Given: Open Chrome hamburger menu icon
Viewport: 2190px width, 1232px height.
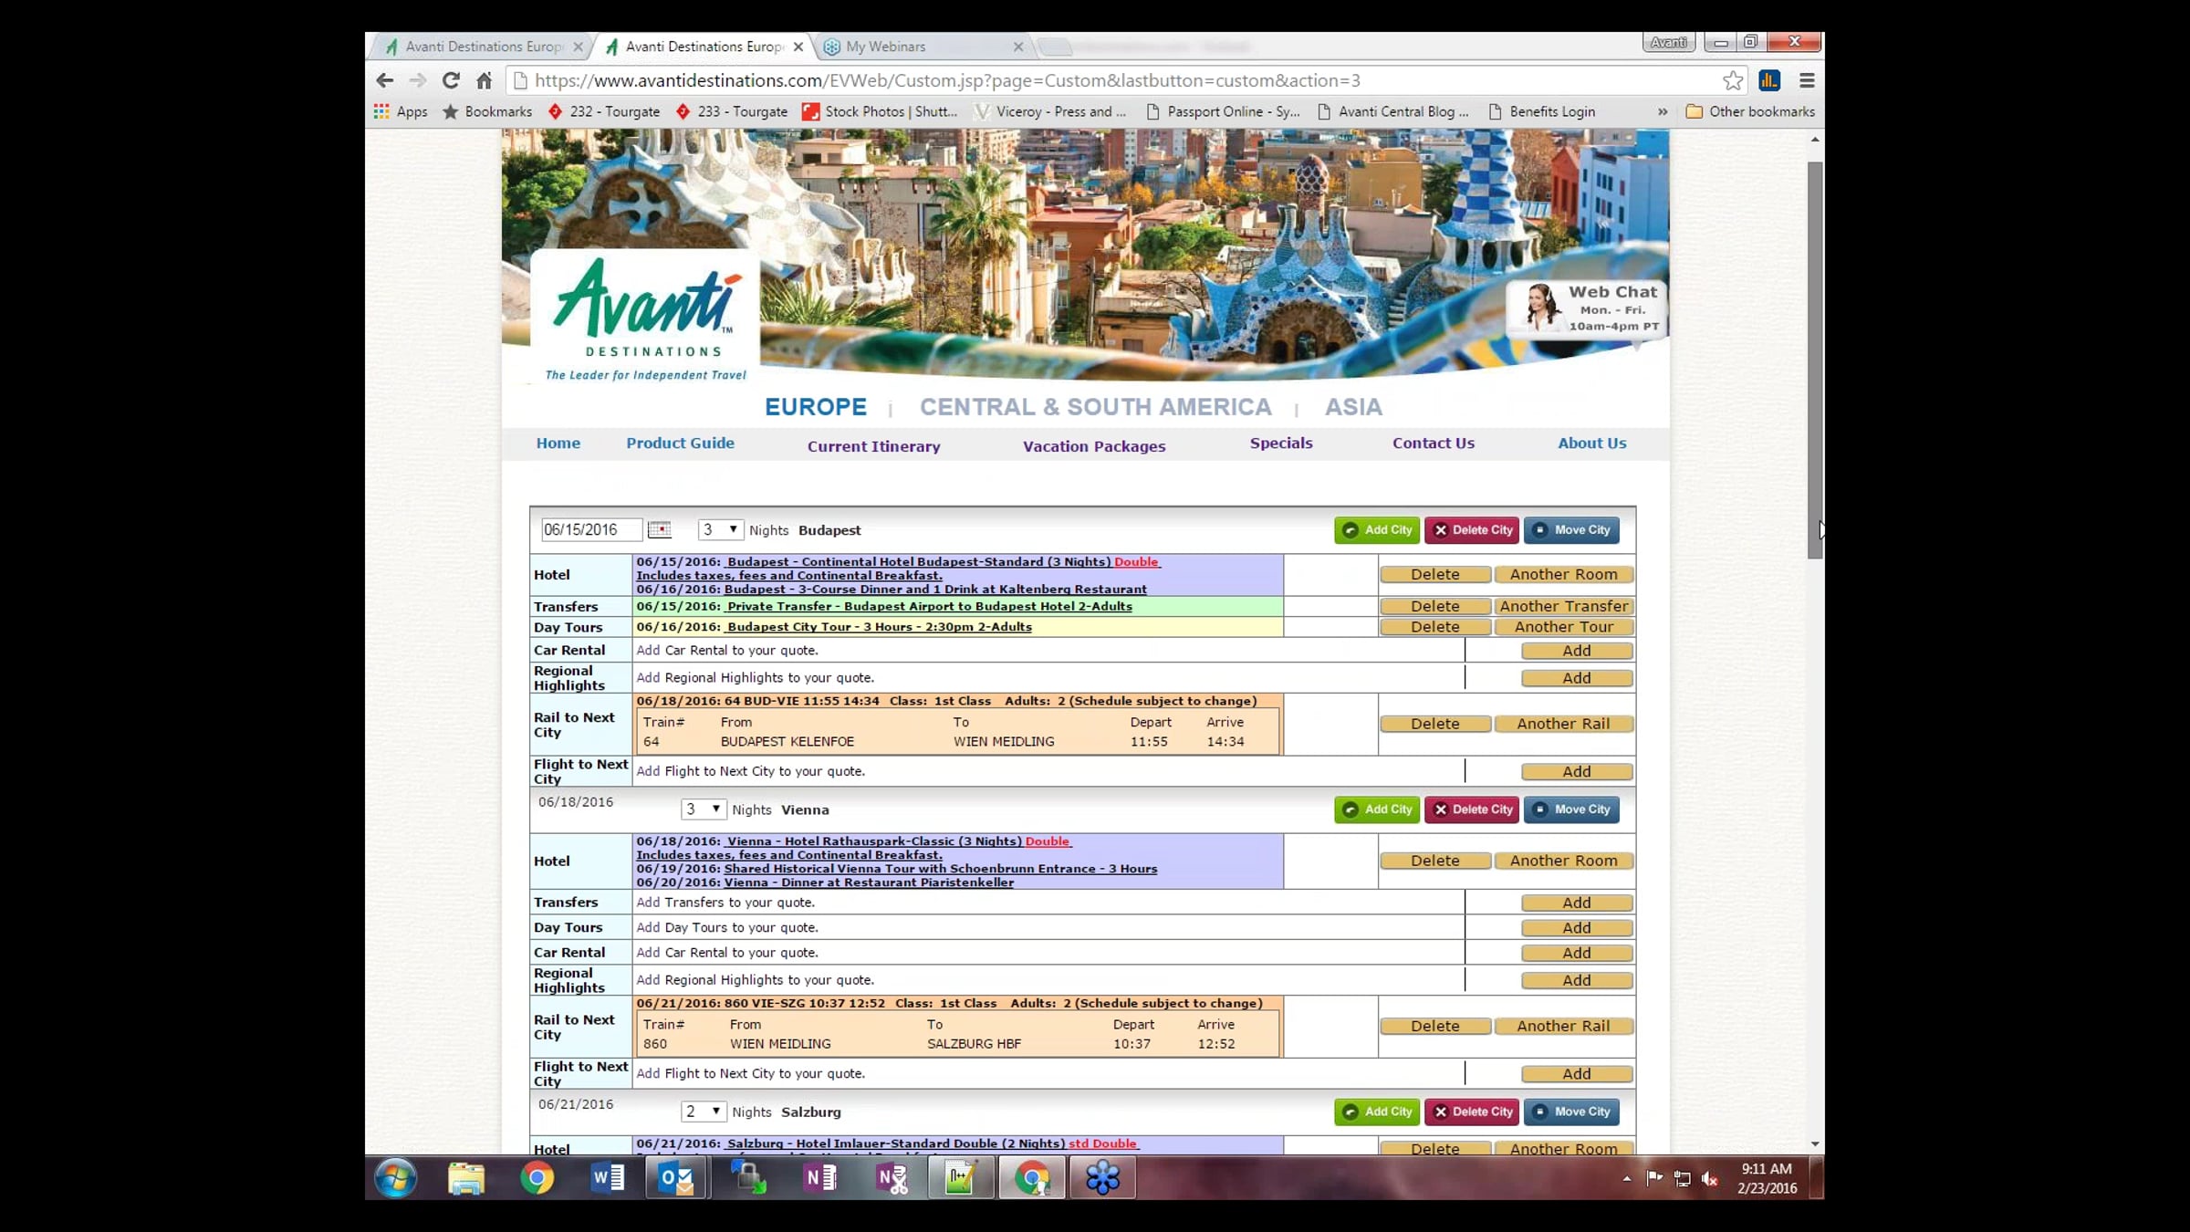Looking at the screenshot, I should click(x=1806, y=80).
